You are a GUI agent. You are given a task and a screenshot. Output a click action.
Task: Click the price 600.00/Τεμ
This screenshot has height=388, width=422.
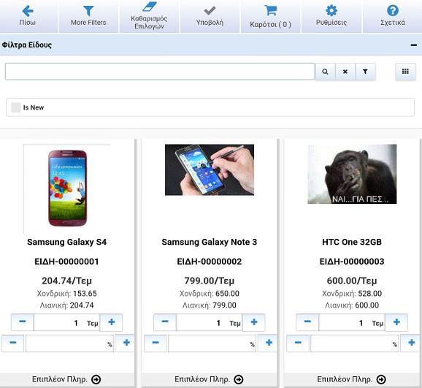pyautogui.click(x=352, y=281)
